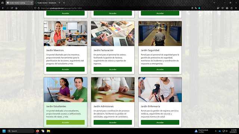Click the OneDrive cloud tray icon
The height and width of the screenshot is (134, 239).
[220, 131]
